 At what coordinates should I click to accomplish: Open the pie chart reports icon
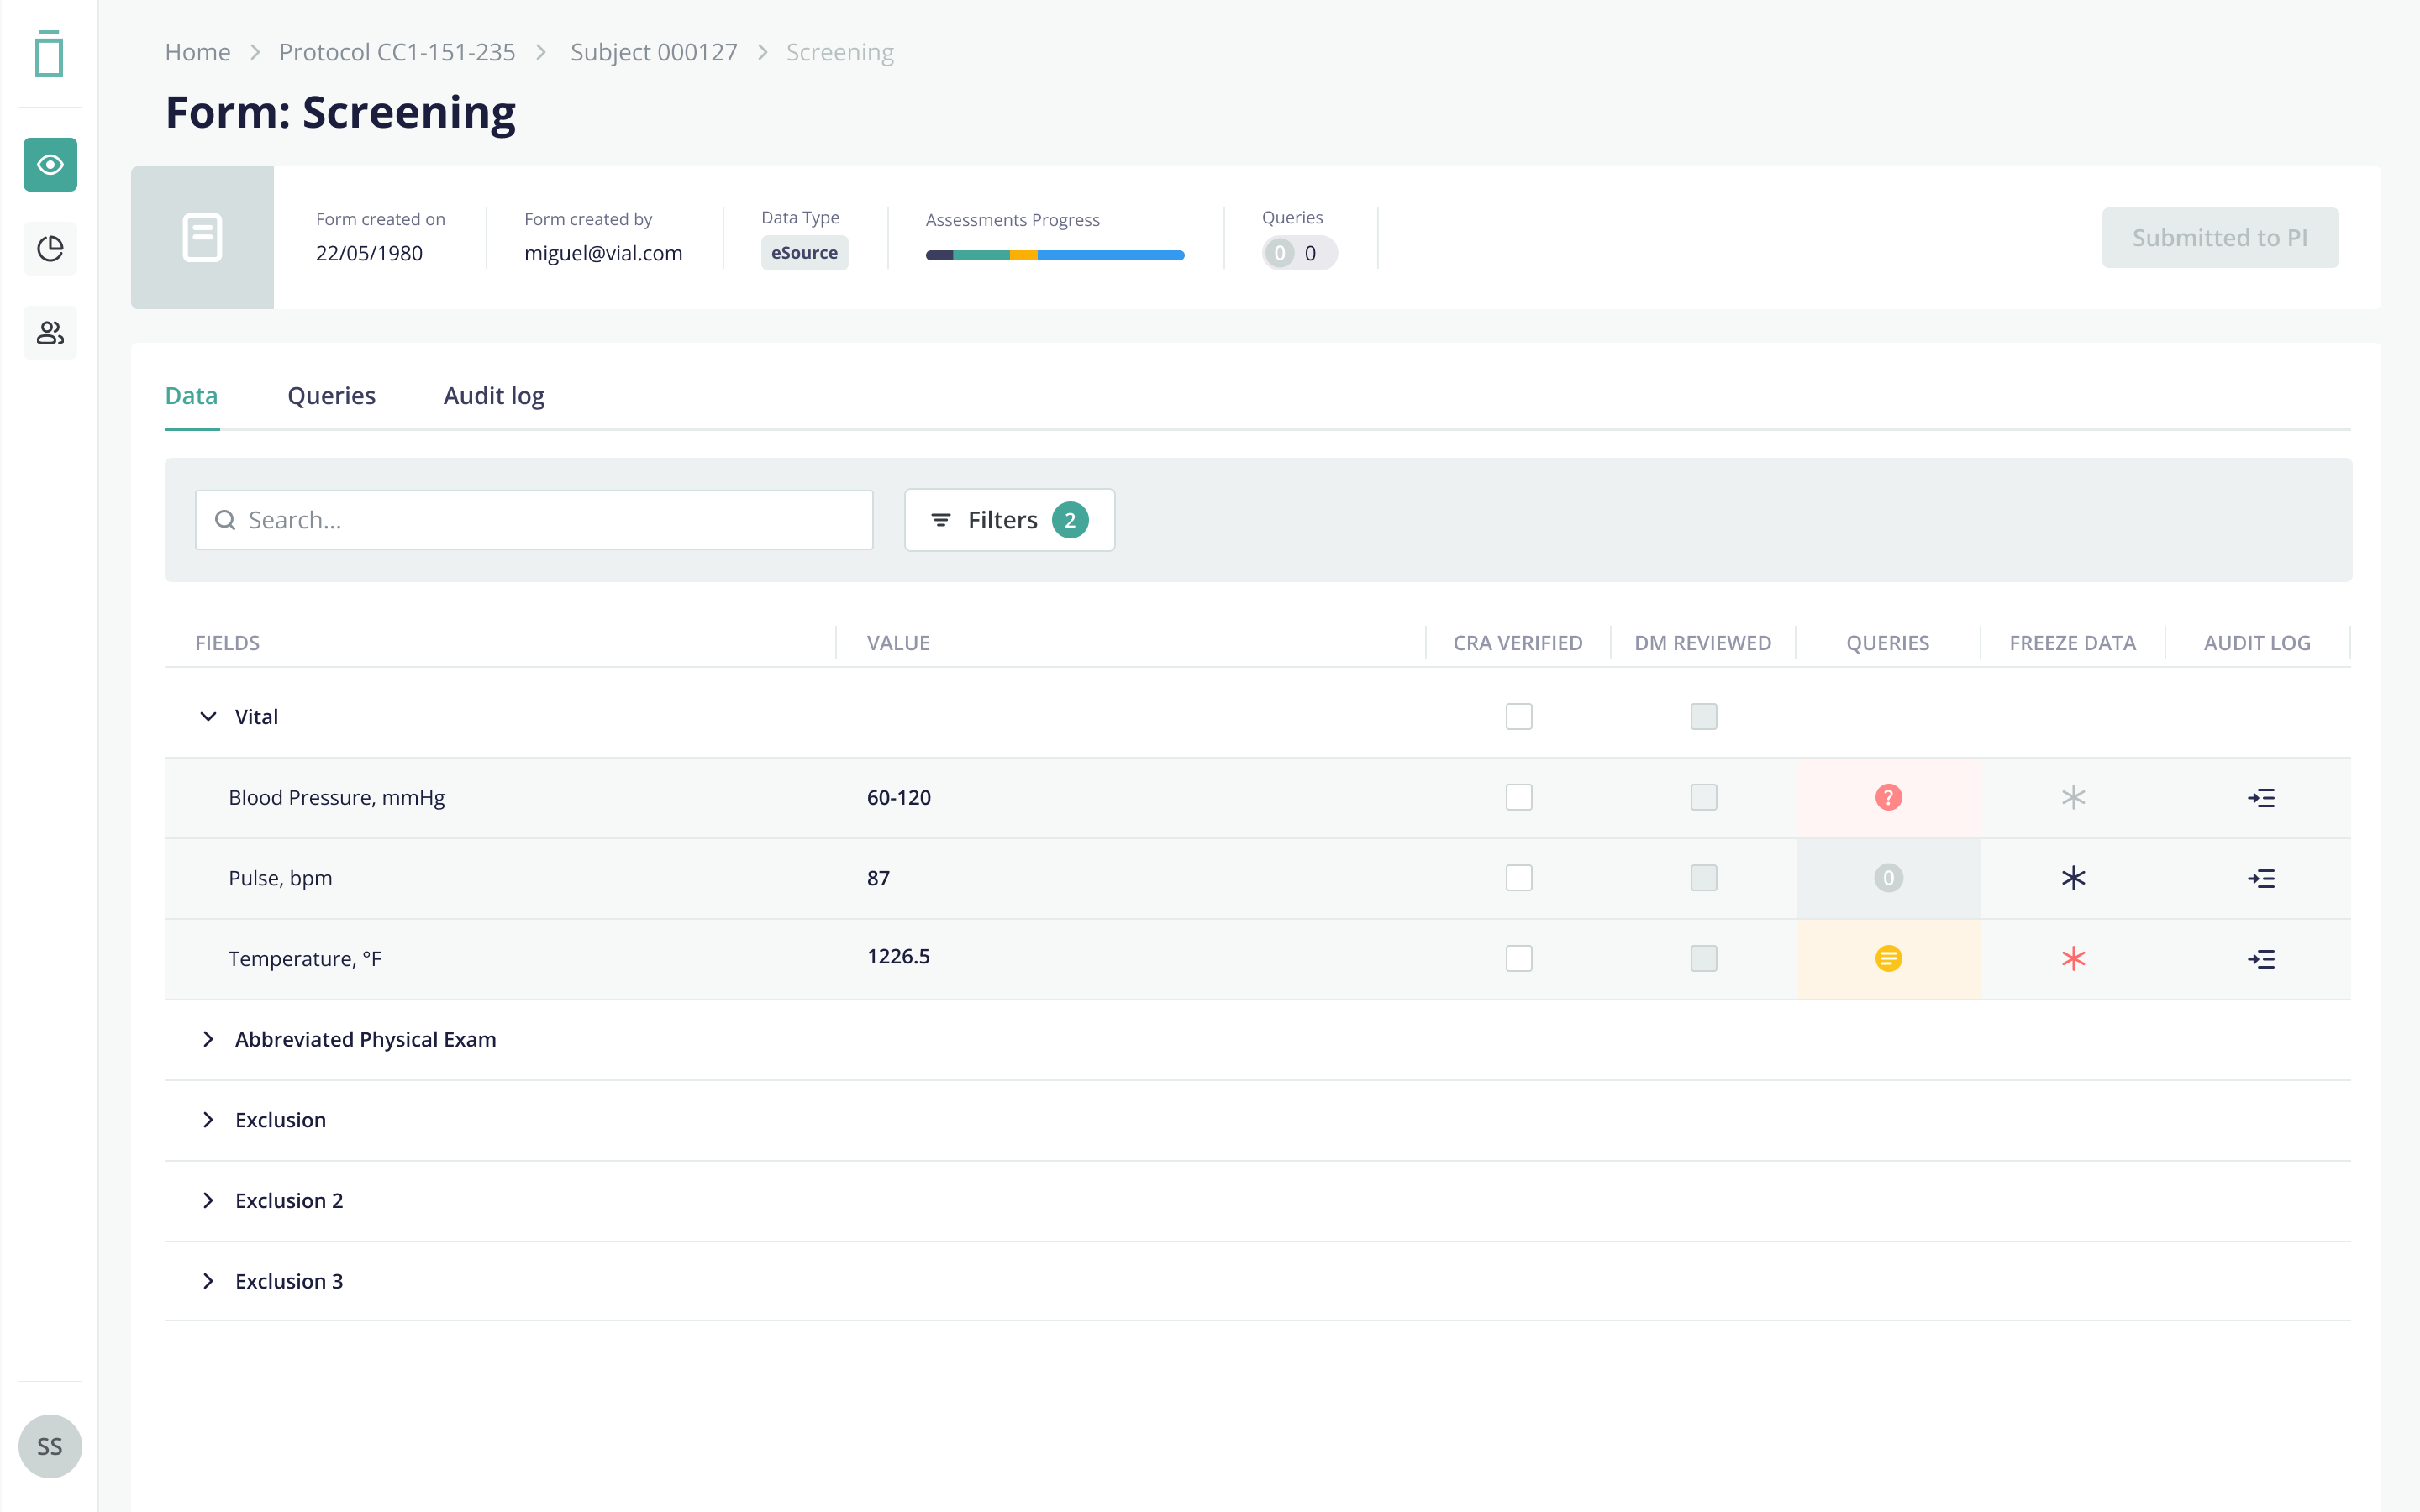click(x=50, y=248)
